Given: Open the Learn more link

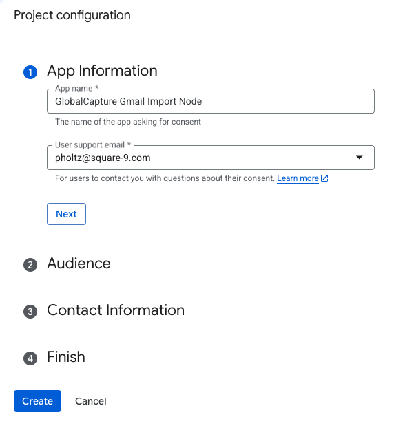Looking at the screenshot, I should coord(298,178).
